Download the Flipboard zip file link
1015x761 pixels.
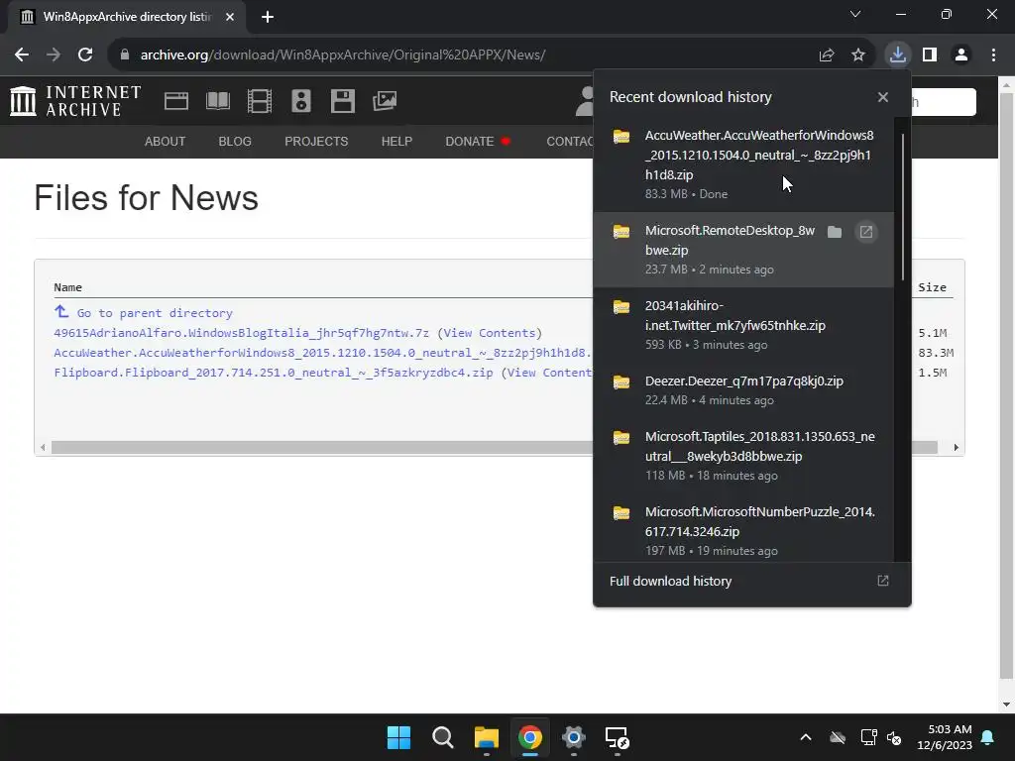click(274, 373)
